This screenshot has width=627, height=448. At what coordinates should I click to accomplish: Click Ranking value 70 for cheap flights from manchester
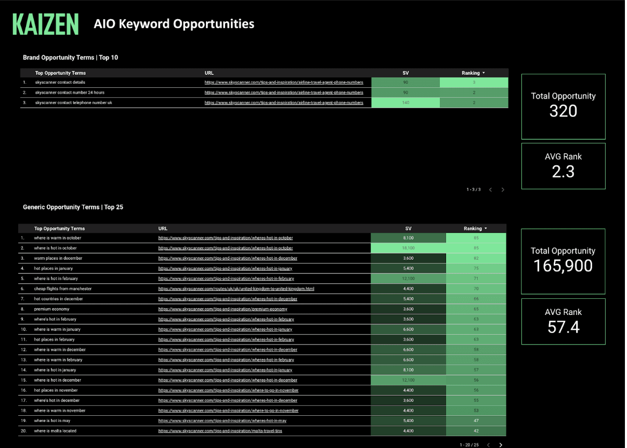[476, 288]
